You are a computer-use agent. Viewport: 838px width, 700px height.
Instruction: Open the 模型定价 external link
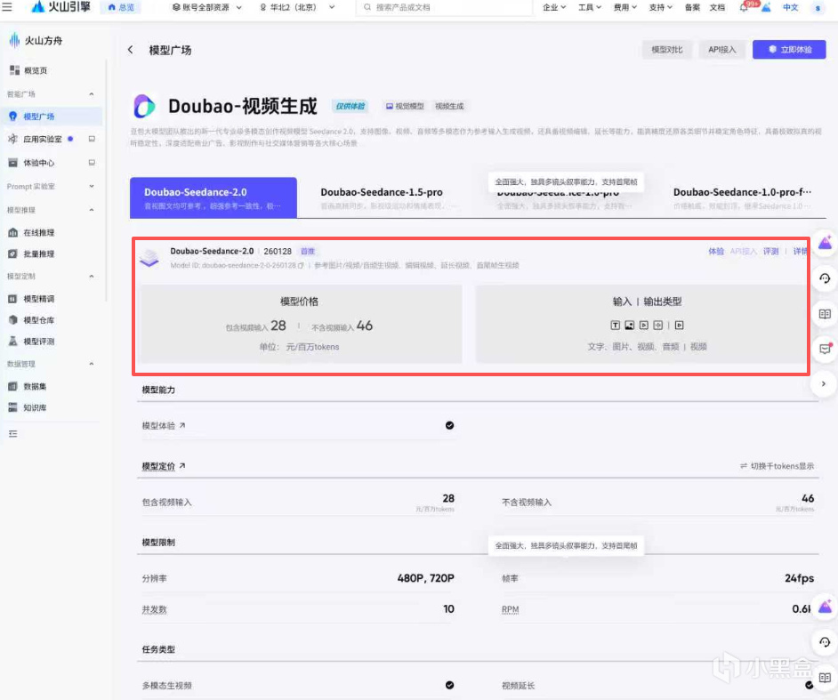[164, 466]
